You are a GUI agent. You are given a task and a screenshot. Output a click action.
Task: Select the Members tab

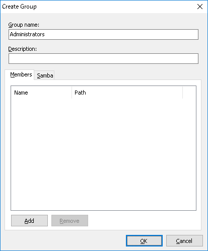tap(21, 74)
